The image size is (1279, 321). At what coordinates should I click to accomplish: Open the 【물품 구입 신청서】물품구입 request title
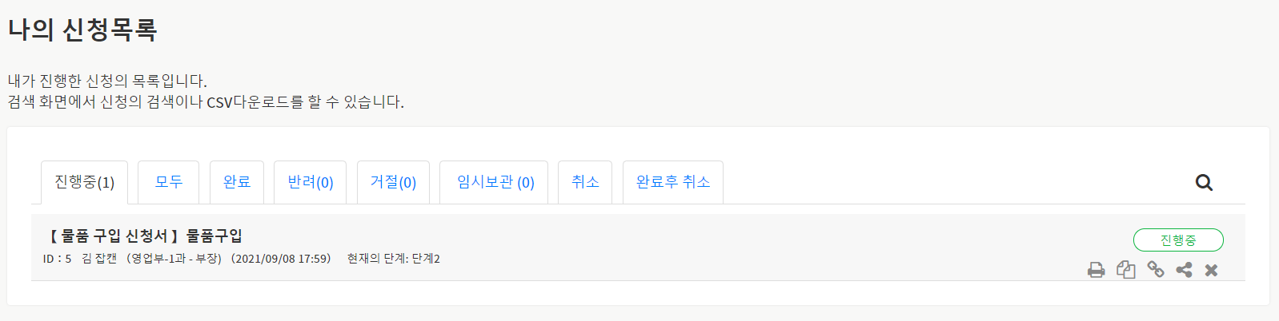point(144,236)
